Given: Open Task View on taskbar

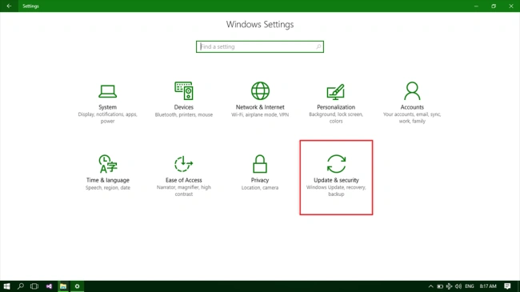Looking at the screenshot, I should pyautogui.click(x=34, y=286).
